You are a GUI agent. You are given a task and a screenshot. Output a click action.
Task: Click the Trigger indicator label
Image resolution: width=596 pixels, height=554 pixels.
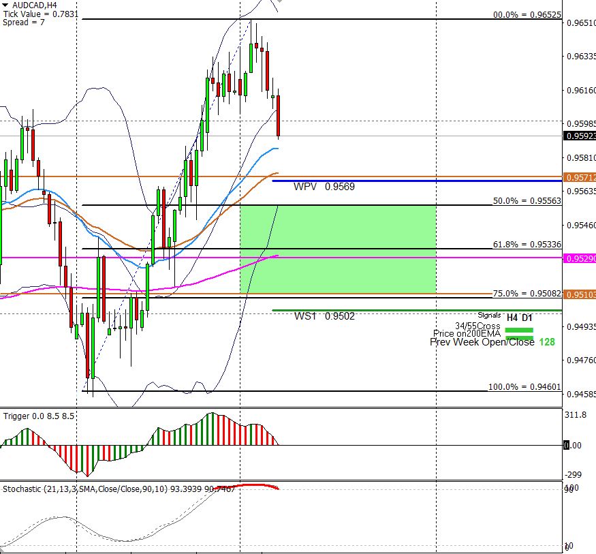click(x=39, y=415)
